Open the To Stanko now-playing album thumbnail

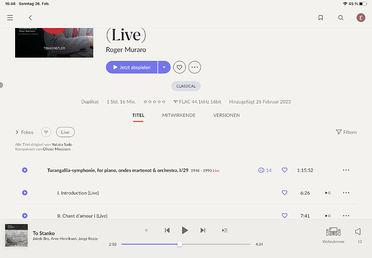(x=16, y=235)
